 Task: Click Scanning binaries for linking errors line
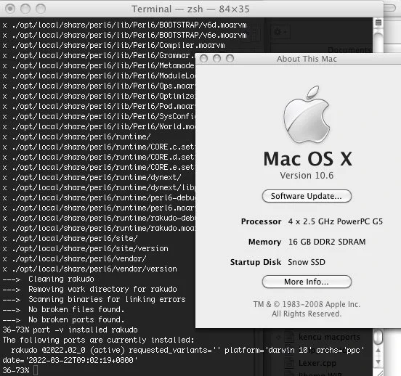click(x=94, y=299)
